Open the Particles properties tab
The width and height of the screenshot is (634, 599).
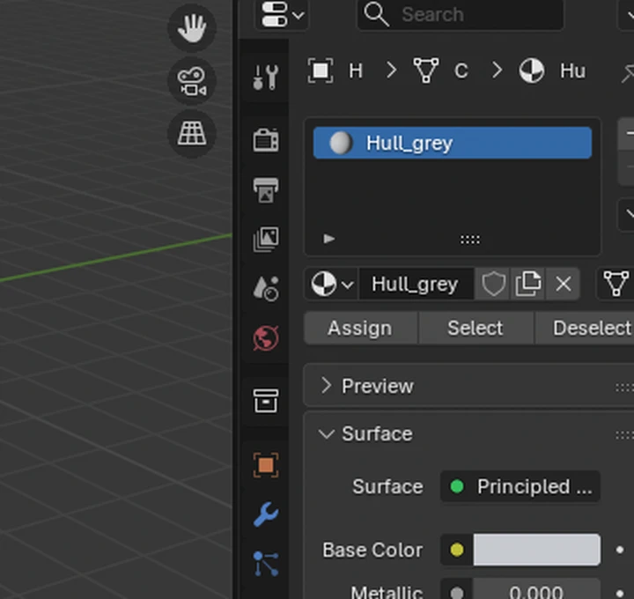(266, 564)
